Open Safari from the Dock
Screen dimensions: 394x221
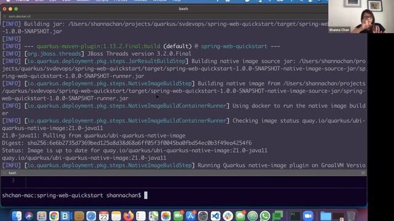(x=91, y=215)
